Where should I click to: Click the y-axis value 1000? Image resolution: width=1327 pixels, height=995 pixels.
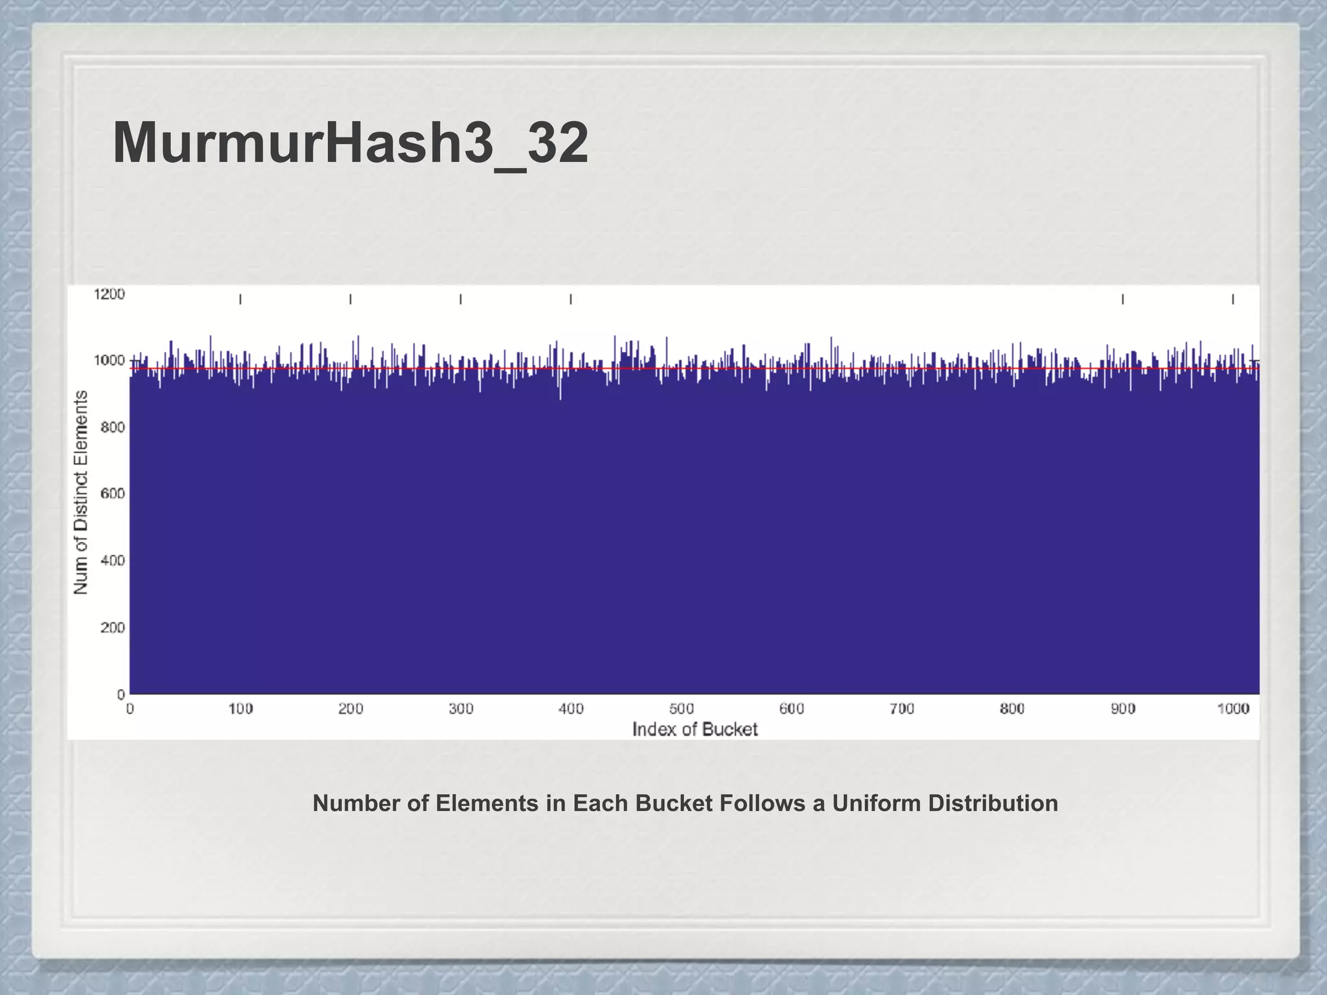point(109,360)
